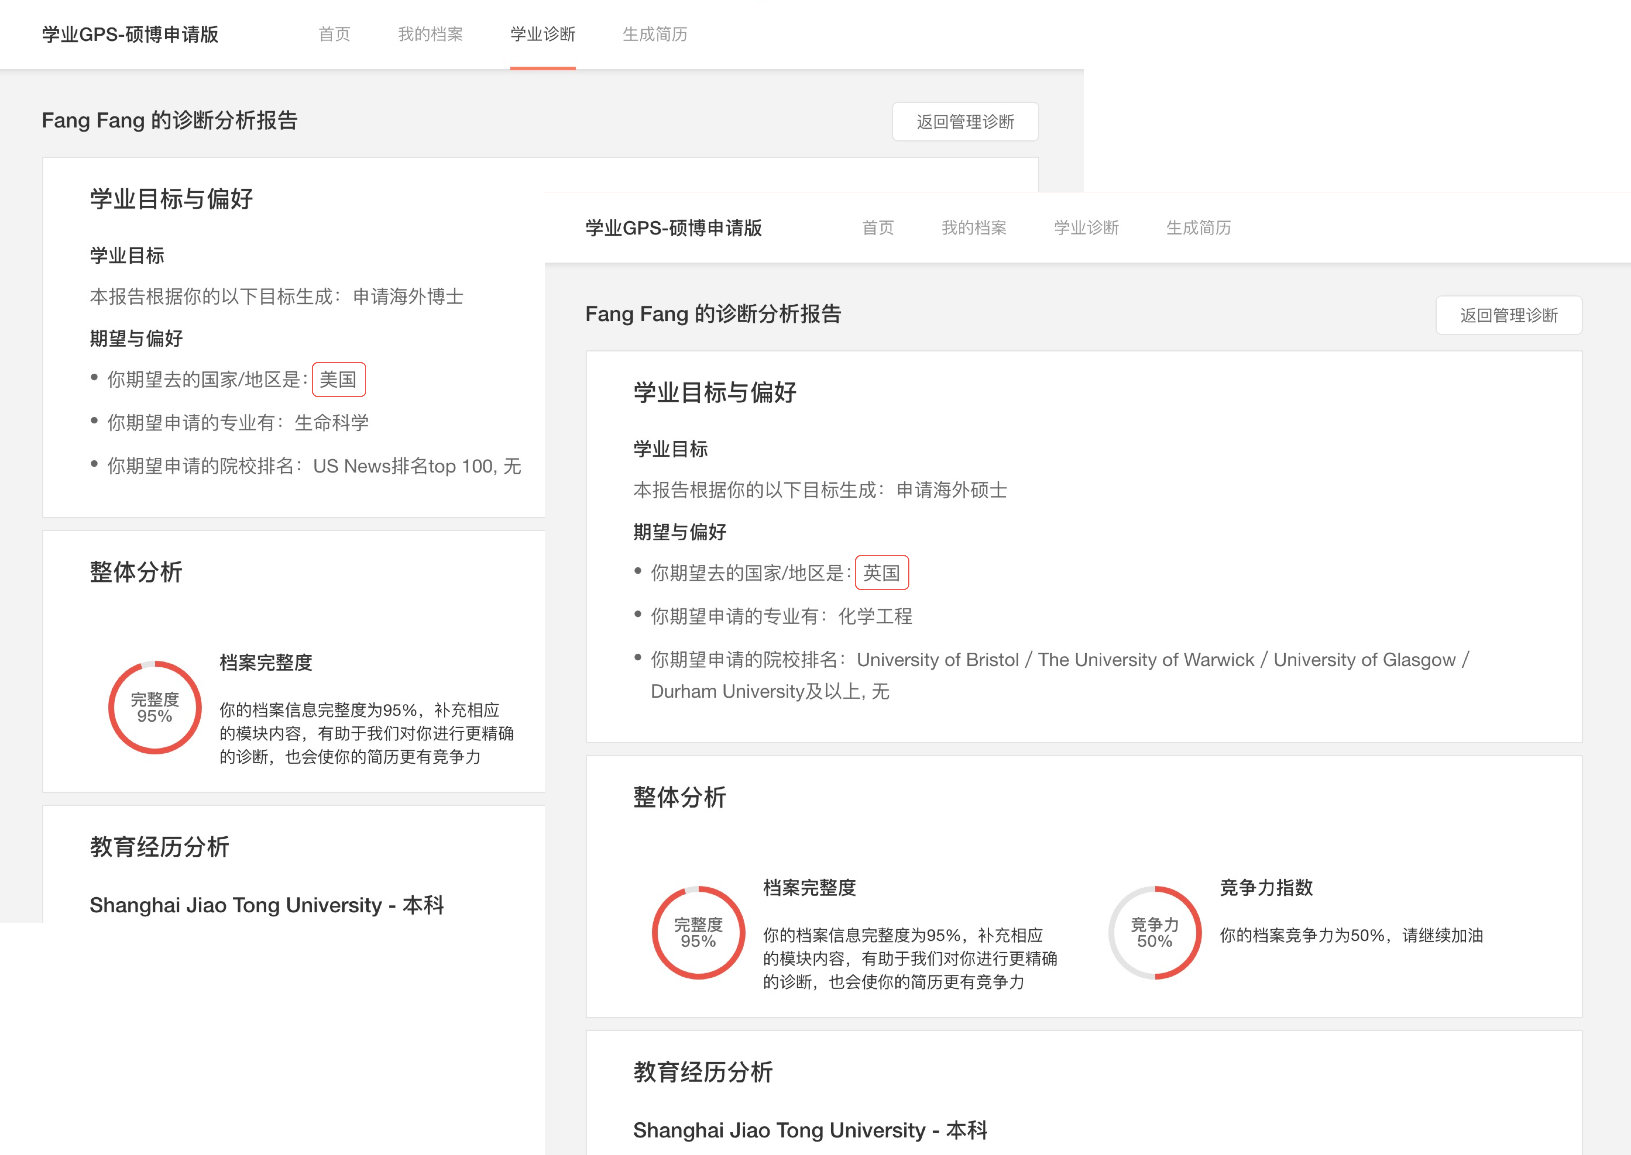Viewport: 1631px width, 1155px height.
Task: Click 整体分析 heading in back window
Action: 136,573
